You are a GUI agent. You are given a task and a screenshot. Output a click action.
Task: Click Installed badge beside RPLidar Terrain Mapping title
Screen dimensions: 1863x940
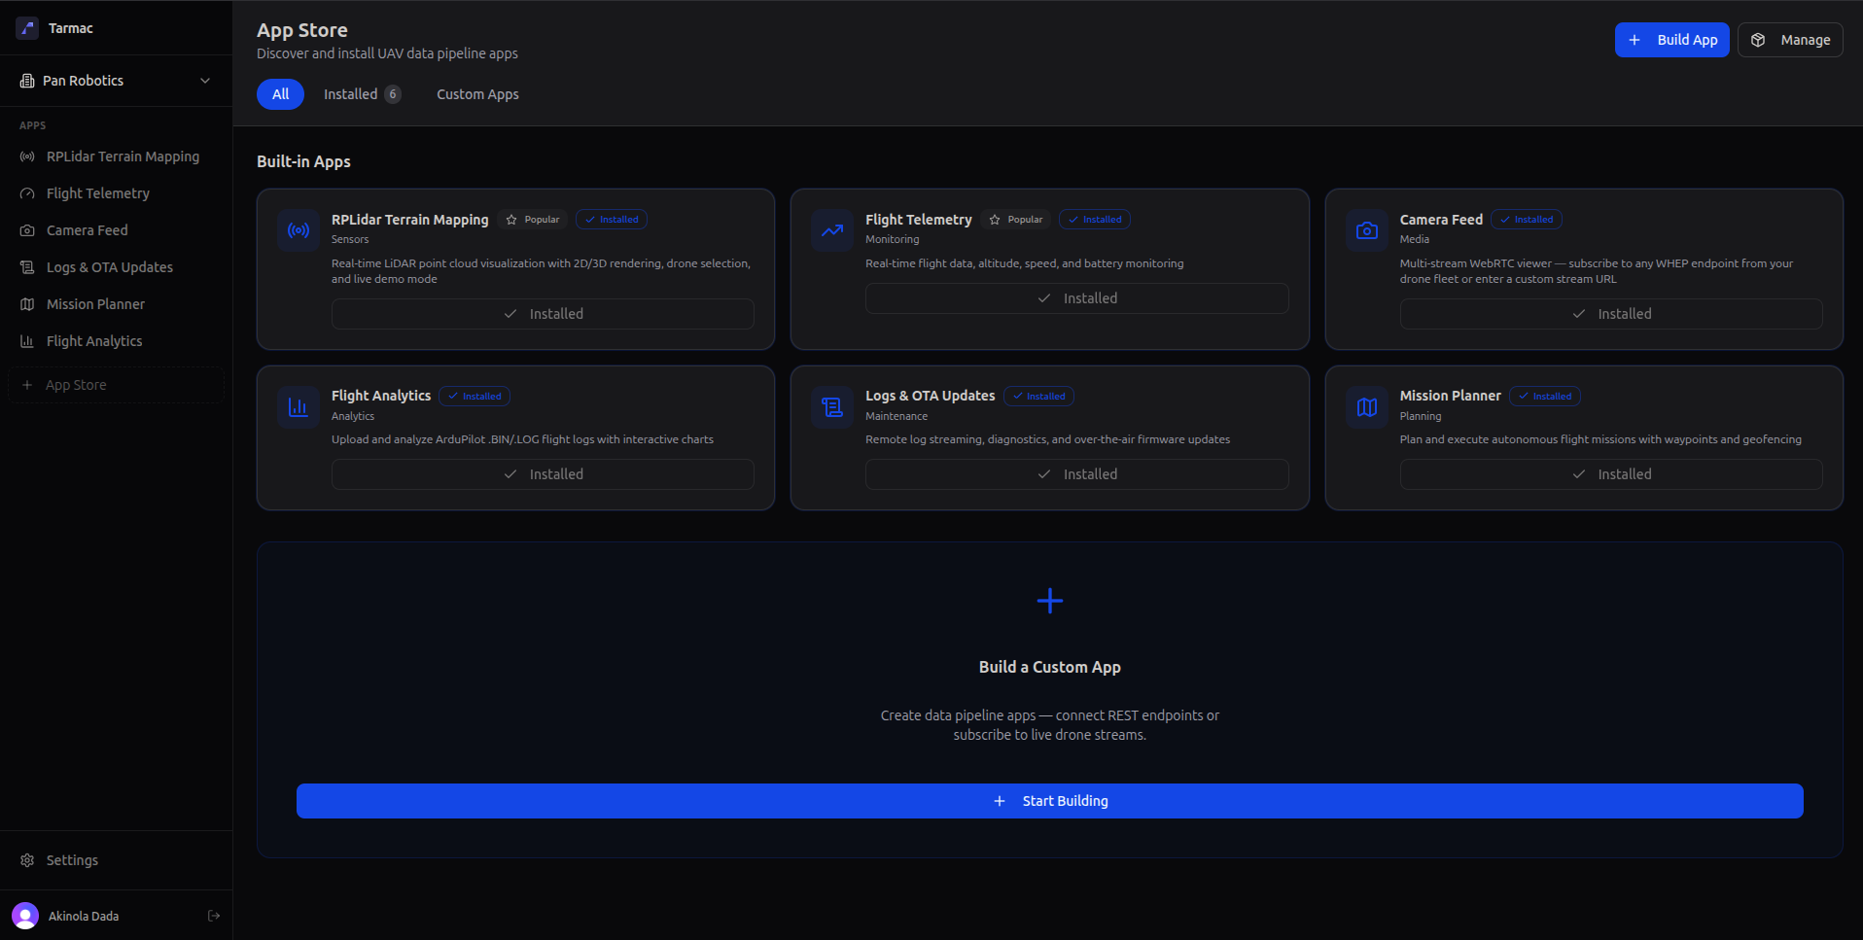pyautogui.click(x=612, y=220)
